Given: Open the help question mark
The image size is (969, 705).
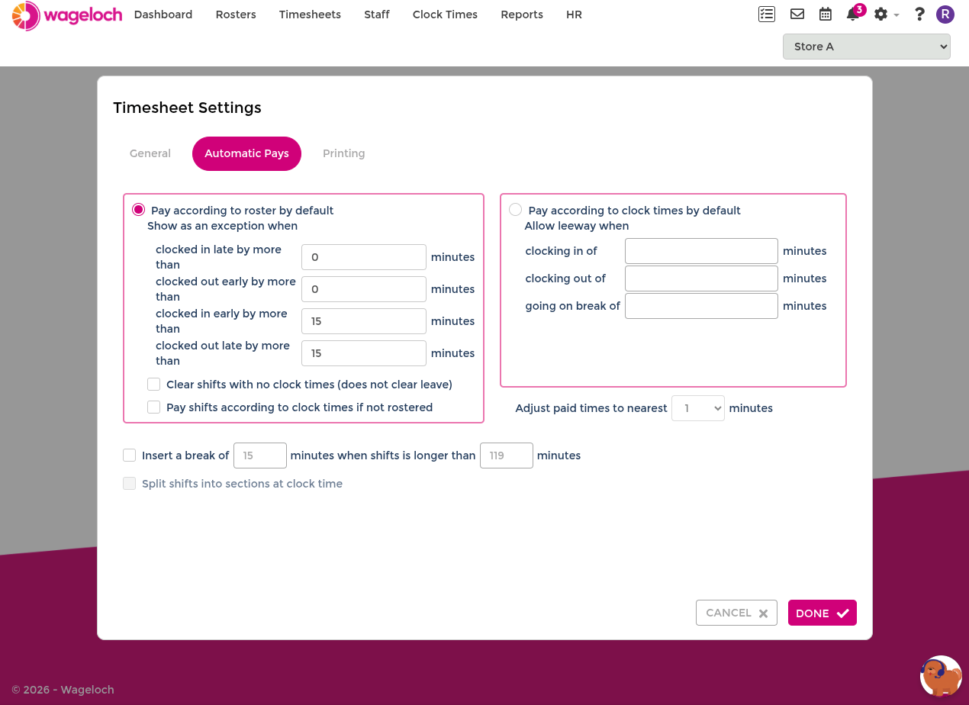Looking at the screenshot, I should pos(919,14).
